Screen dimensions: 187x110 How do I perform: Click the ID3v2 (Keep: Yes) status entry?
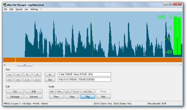pos(122,103)
